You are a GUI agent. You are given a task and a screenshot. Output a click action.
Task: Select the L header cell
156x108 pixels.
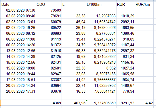74,4
